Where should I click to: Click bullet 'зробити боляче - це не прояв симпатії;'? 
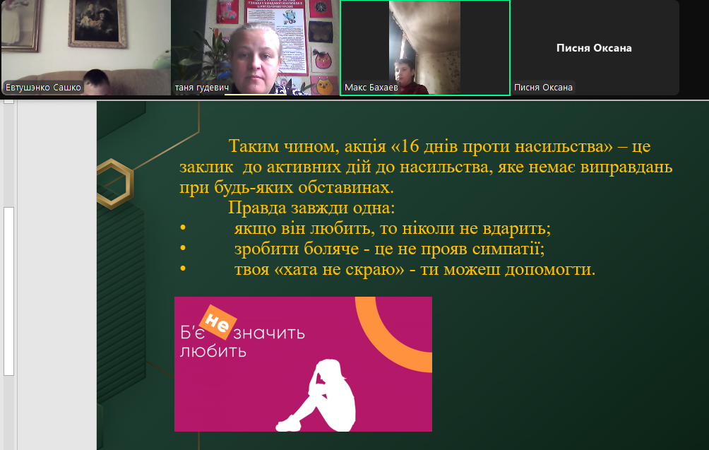389,249
